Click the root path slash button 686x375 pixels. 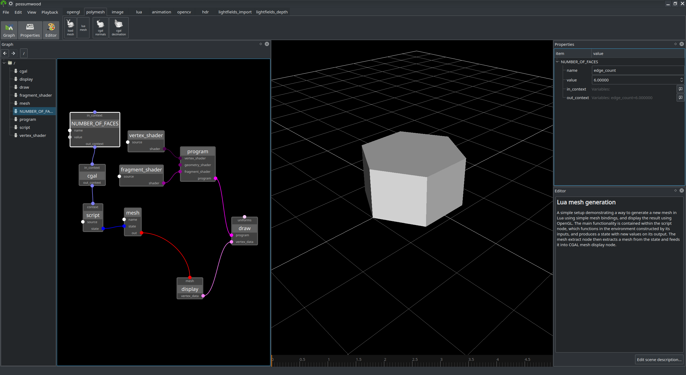24,53
